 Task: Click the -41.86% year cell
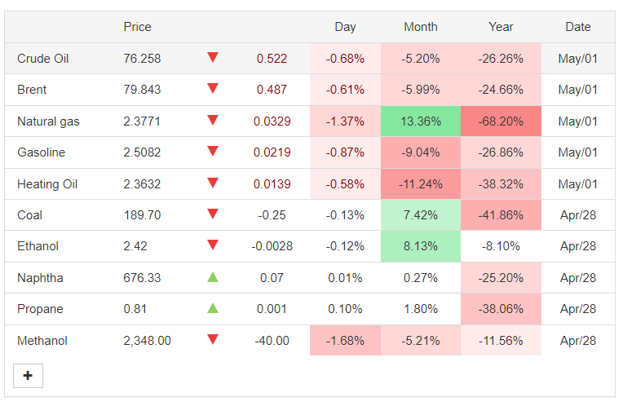(x=501, y=215)
